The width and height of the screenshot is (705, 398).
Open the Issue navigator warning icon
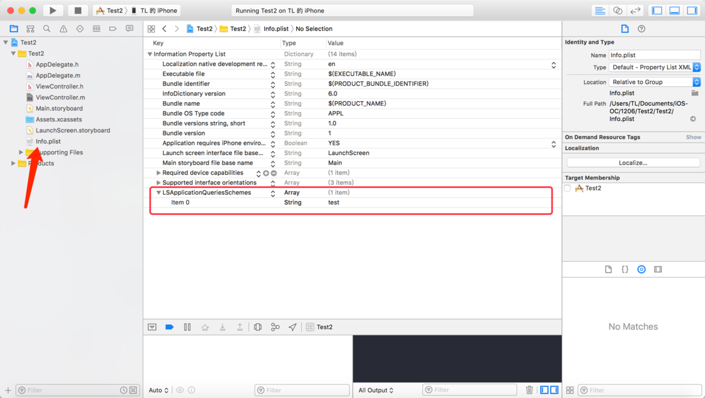tap(63, 28)
